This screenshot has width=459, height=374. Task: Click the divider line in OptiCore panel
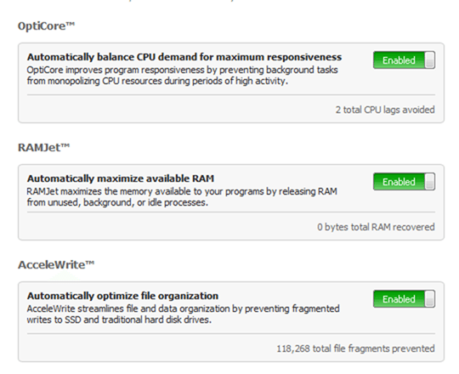[x=231, y=95]
